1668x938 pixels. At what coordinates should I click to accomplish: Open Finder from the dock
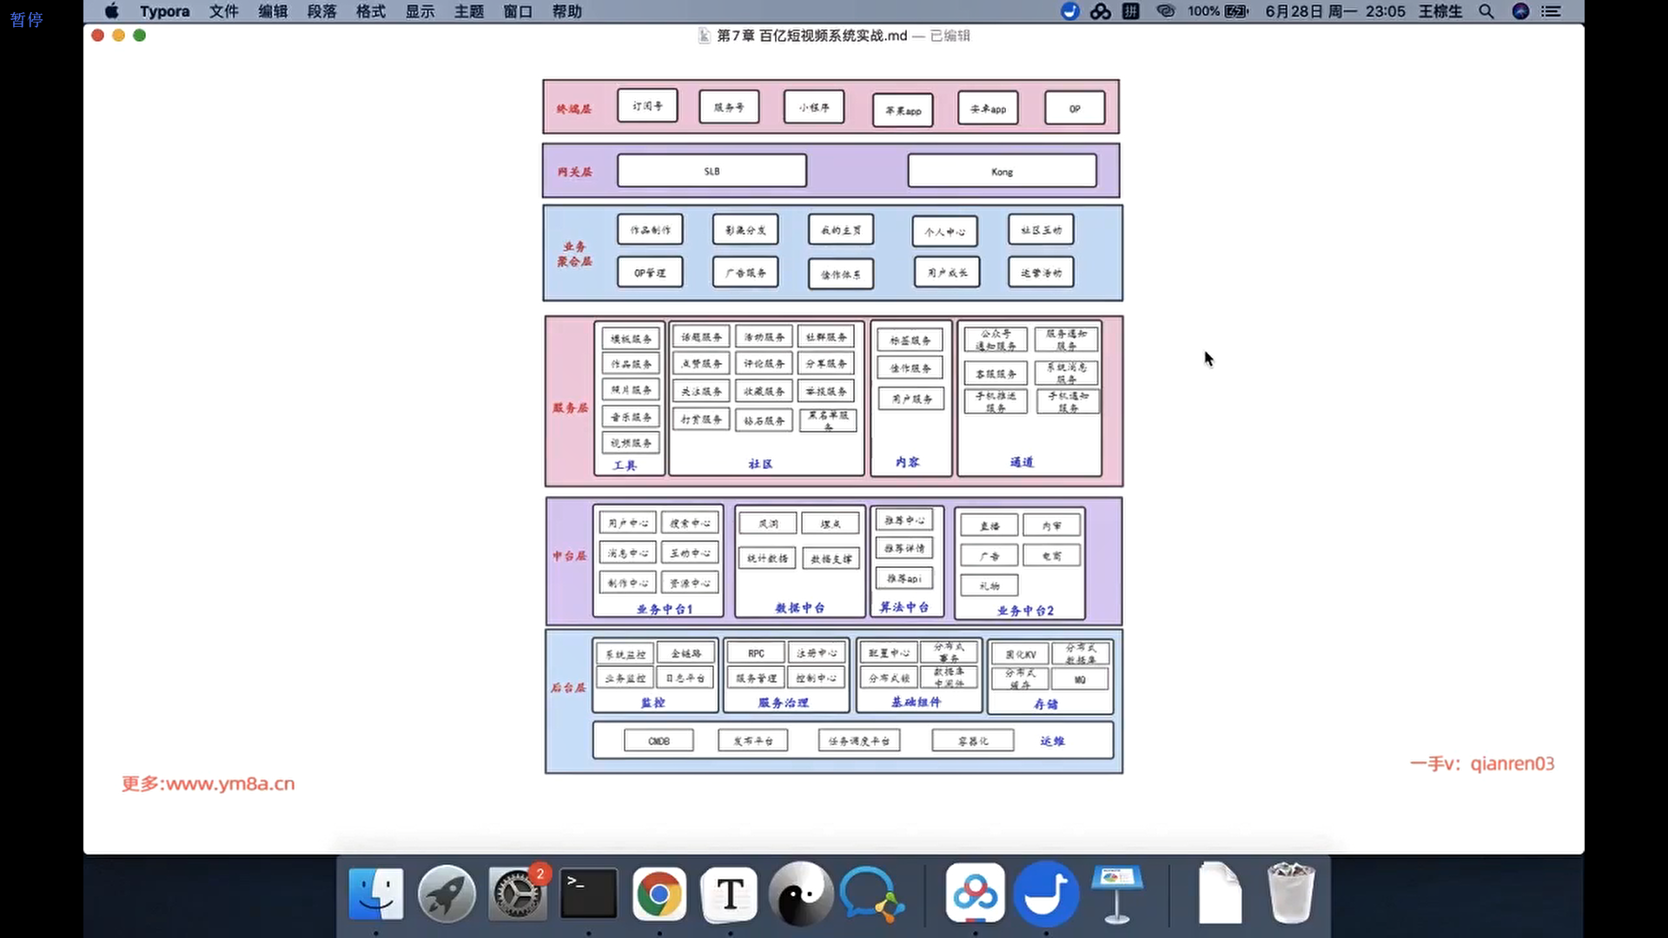click(x=375, y=894)
